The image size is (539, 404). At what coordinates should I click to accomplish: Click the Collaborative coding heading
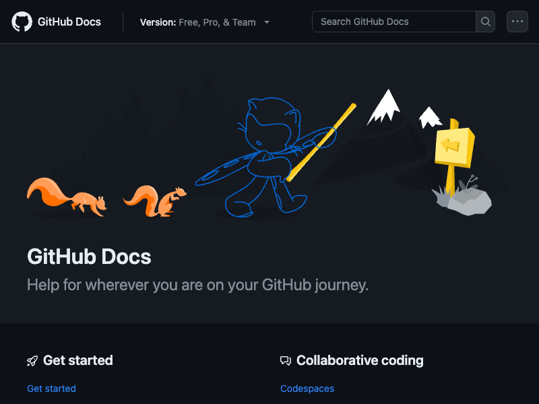(360, 360)
